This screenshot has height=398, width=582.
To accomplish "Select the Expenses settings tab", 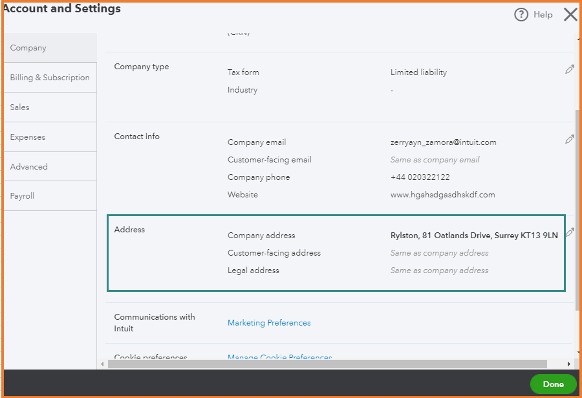I will (x=28, y=137).
